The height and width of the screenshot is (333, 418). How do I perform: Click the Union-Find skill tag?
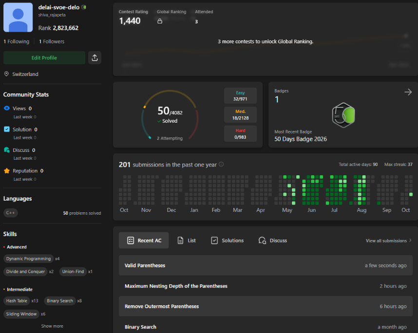click(73, 272)
